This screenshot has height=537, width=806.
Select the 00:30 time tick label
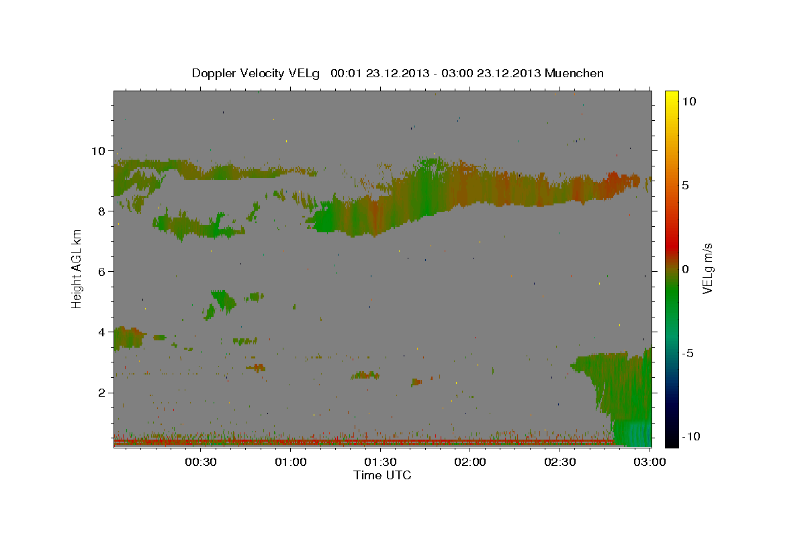[x=200, y=462]
